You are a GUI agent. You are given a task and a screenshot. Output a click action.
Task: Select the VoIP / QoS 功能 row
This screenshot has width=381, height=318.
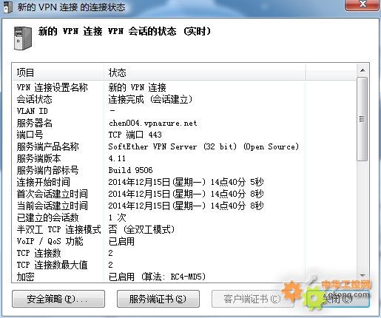pos(184,241)
